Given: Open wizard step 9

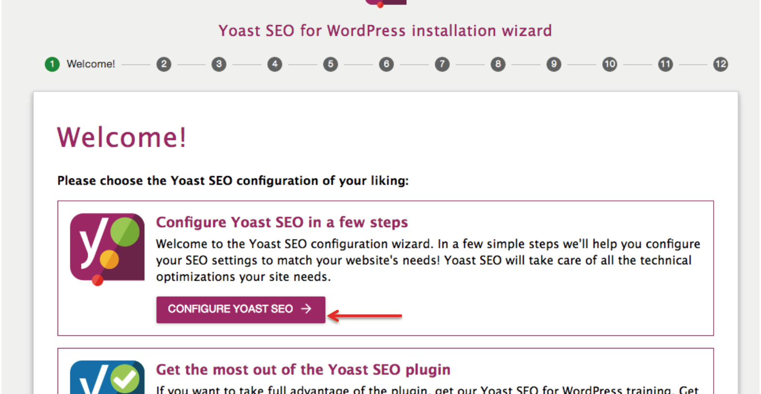Looking at the screenshot, I should point(553,64).
